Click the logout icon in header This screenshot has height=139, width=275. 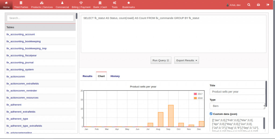(x=267, y=5)
